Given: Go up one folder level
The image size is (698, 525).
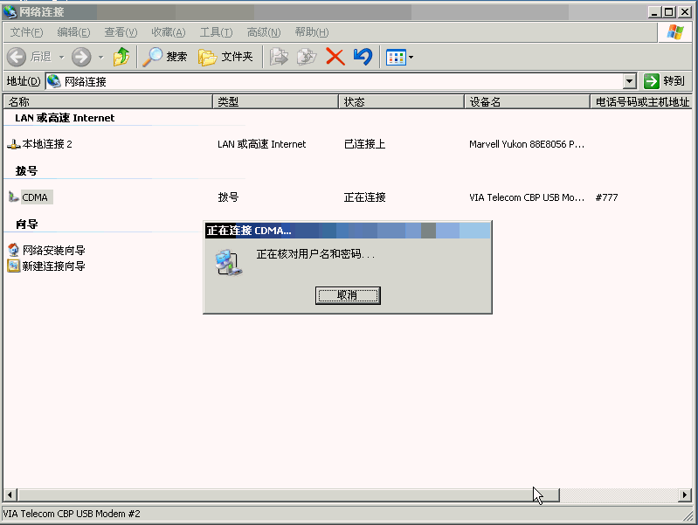Looking at the screenshot, I should tap(121, 57).
